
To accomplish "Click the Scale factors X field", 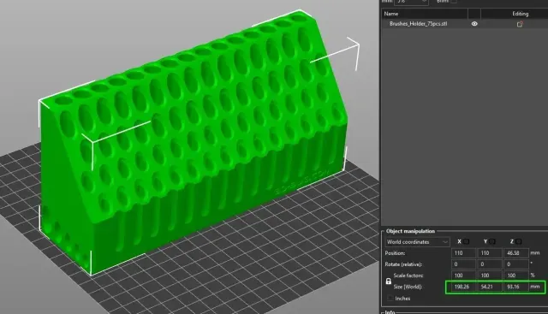I will 463,275.
